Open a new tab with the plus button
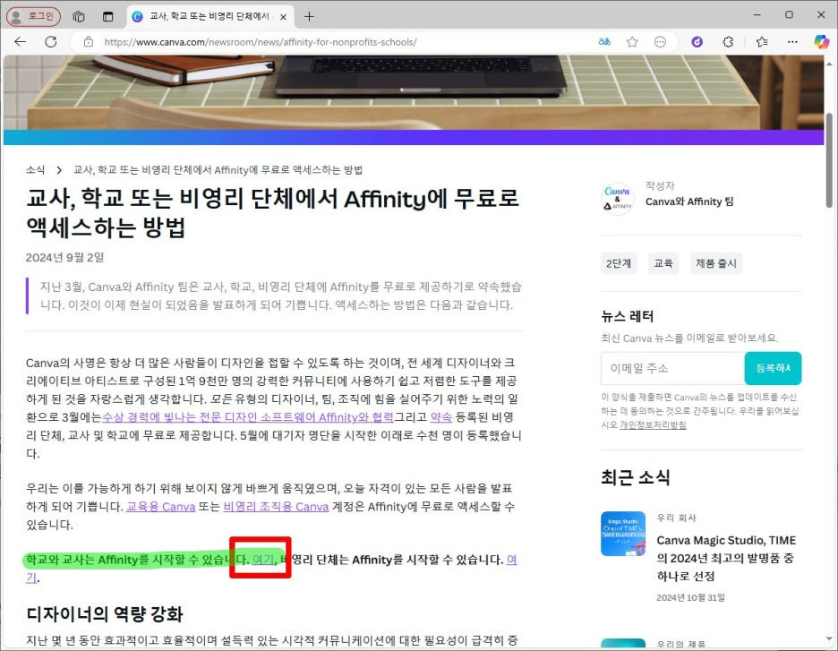The width and height of the screenshot is (838, 651). (309, 17)
